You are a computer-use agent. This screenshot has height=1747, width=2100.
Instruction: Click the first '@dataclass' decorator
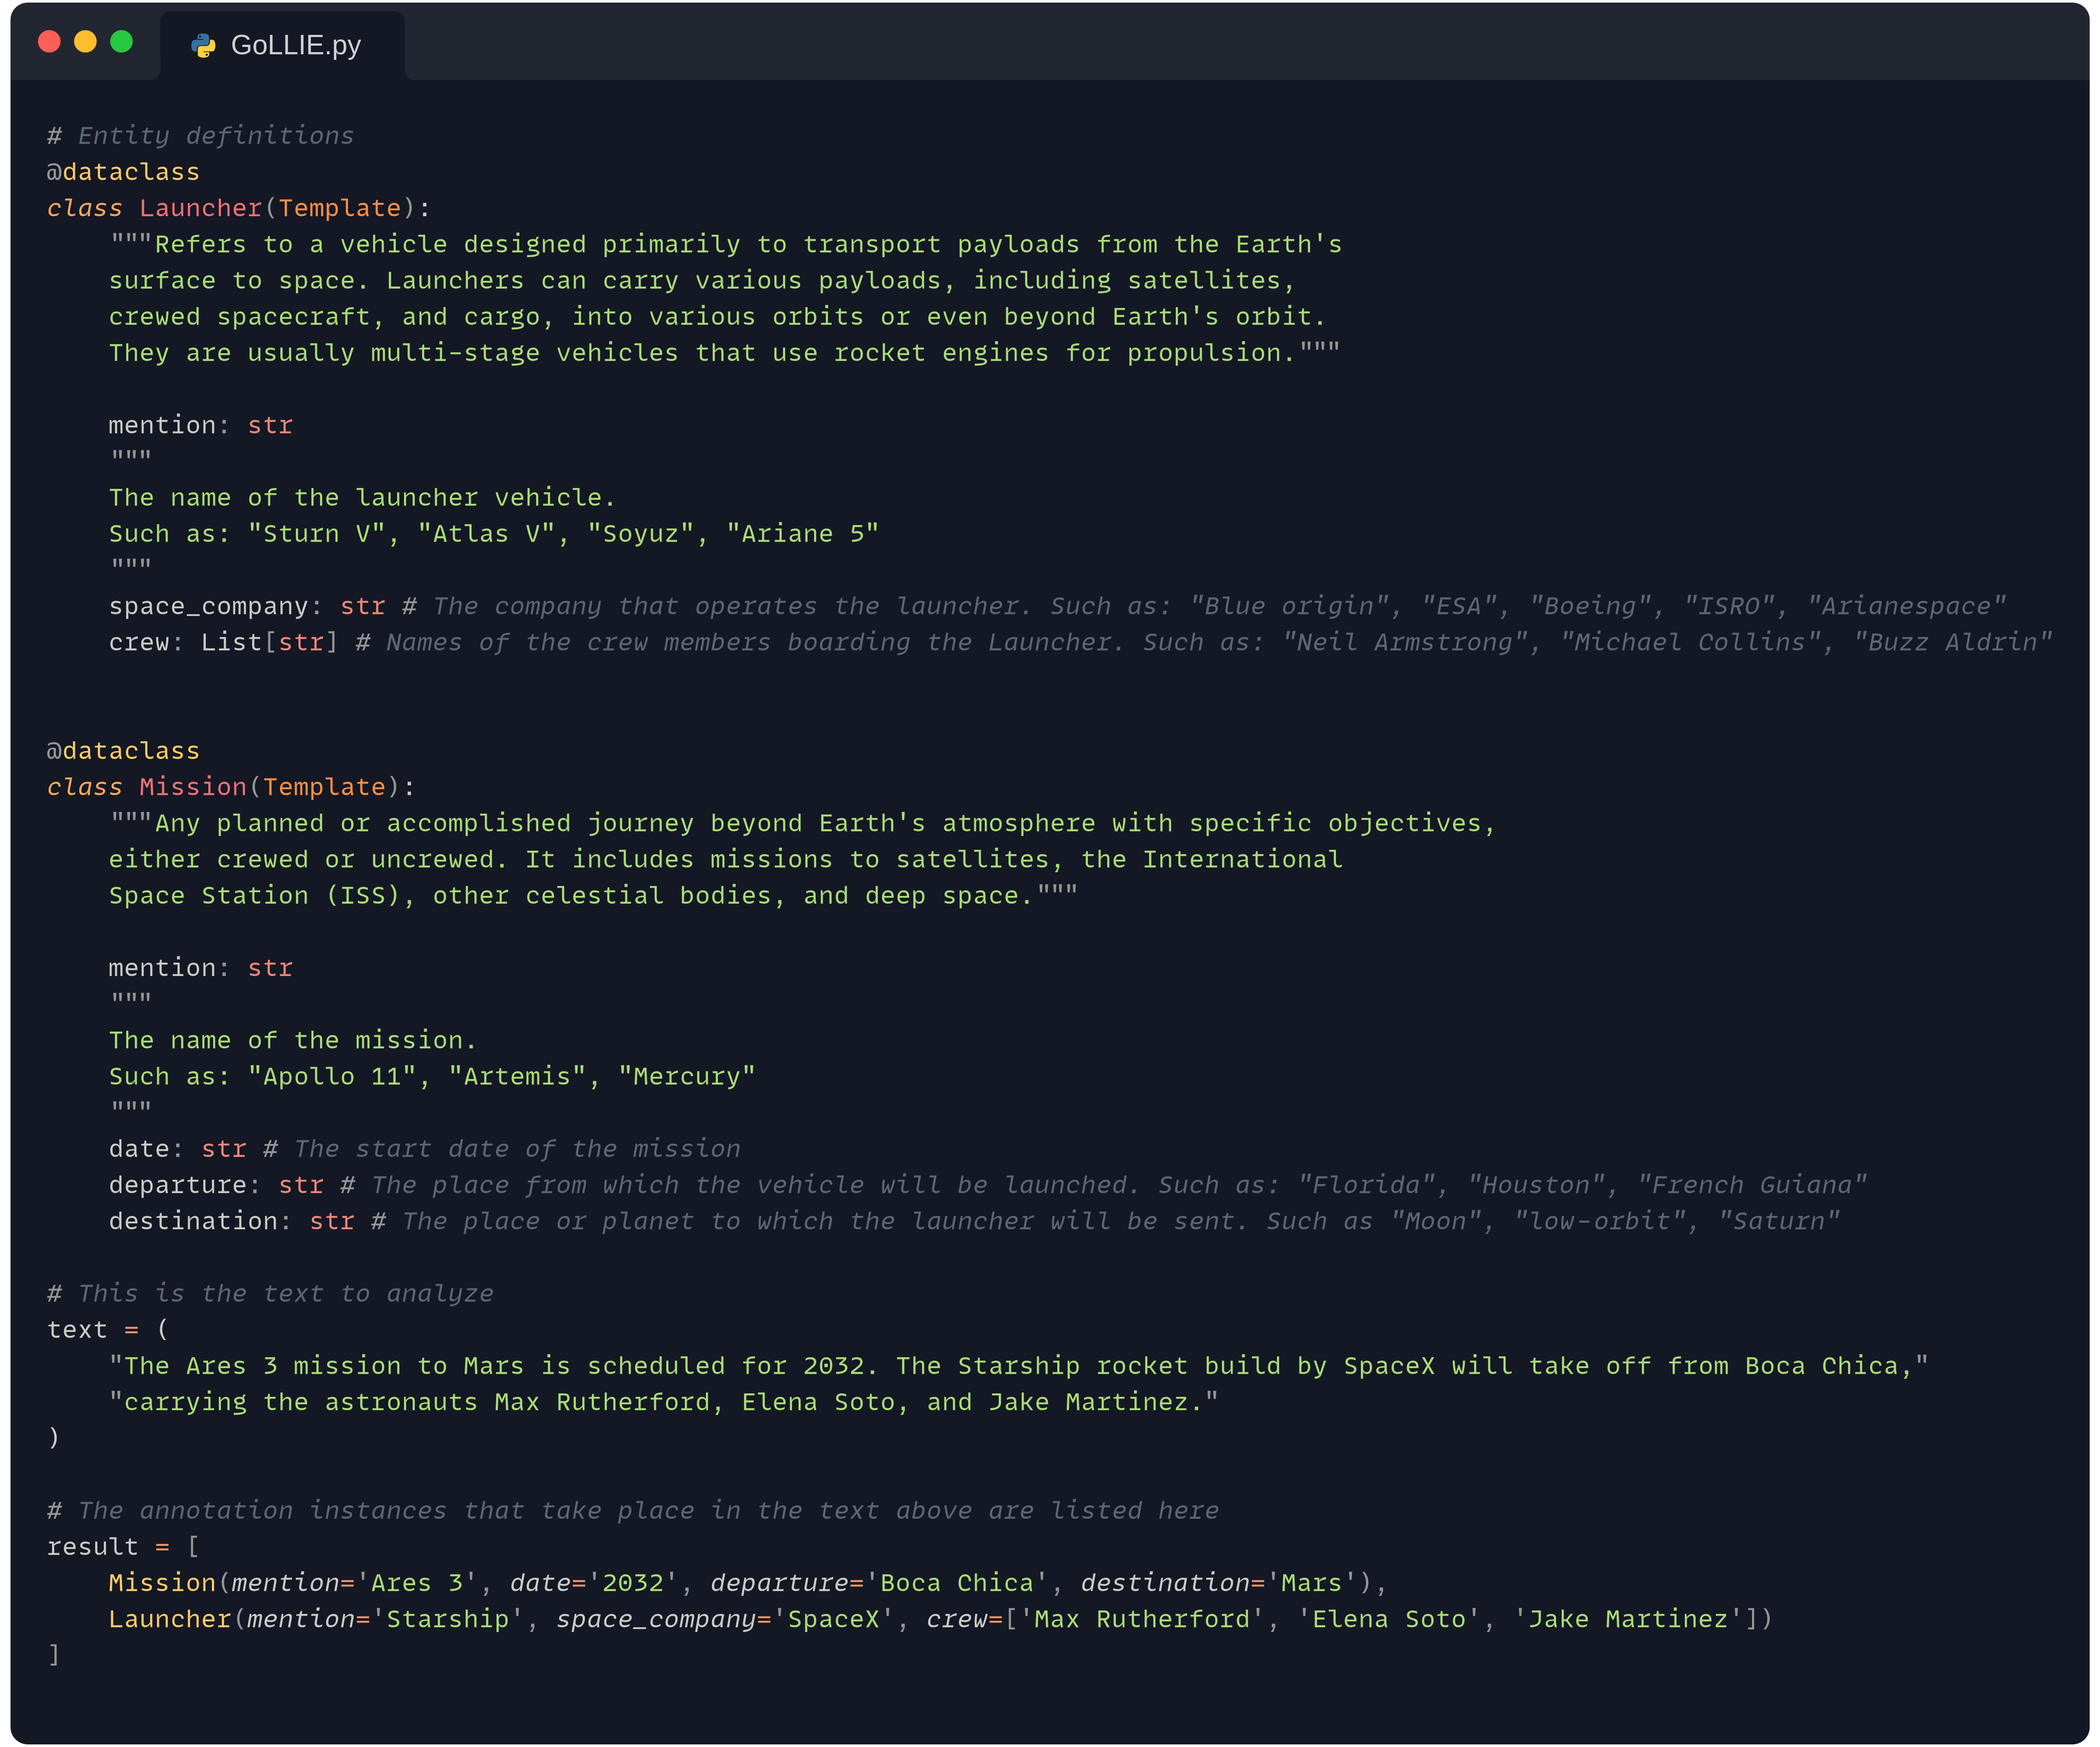point(123,172)
